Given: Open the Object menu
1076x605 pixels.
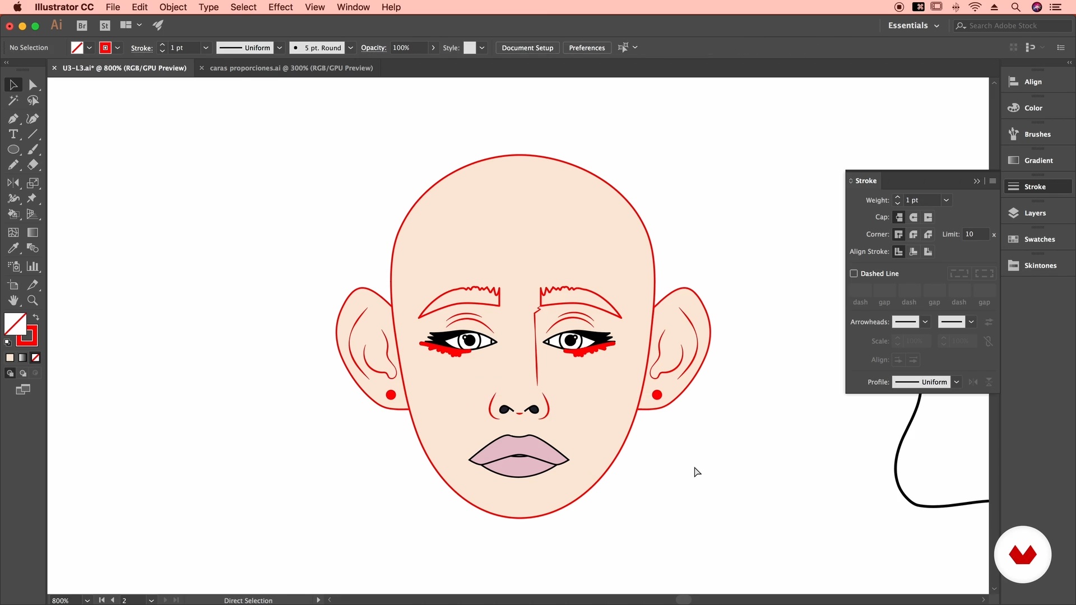Looking at the screenshot, I should [173, 7].
